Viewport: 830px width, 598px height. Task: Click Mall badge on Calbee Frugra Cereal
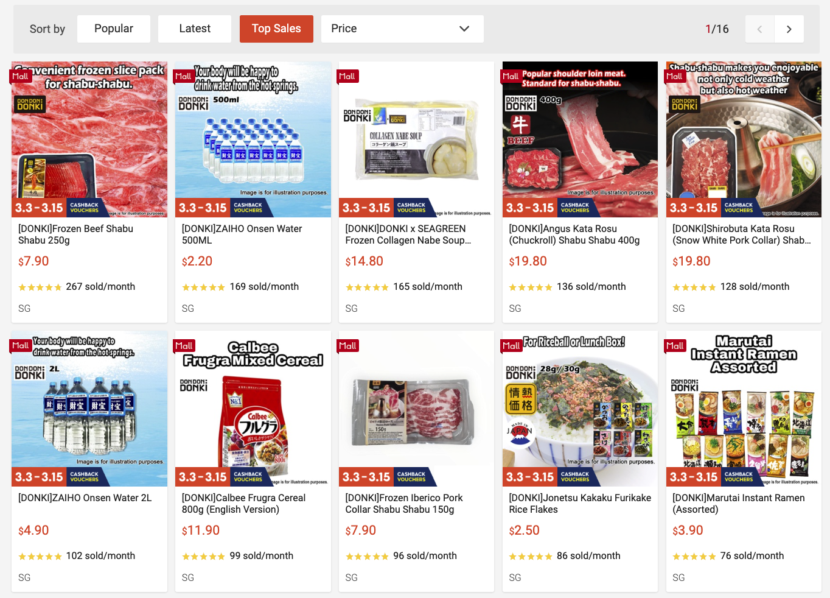(x=184, y=346)
